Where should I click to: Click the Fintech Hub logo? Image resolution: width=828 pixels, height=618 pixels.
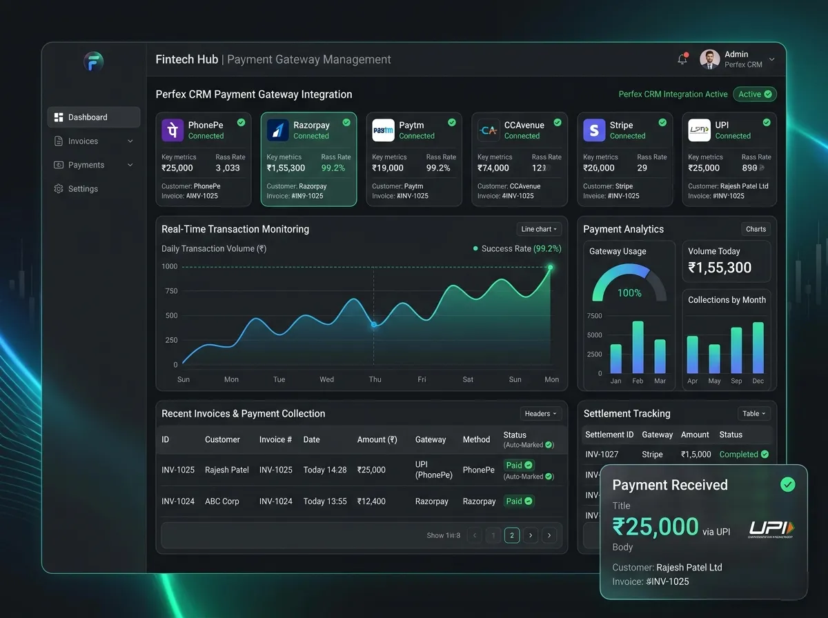click(95, 62)
